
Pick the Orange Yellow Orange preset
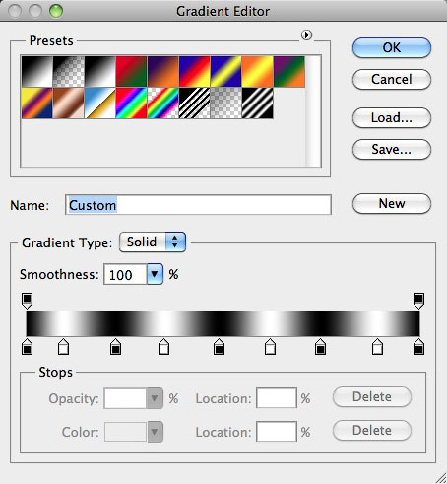click(257, 71)
